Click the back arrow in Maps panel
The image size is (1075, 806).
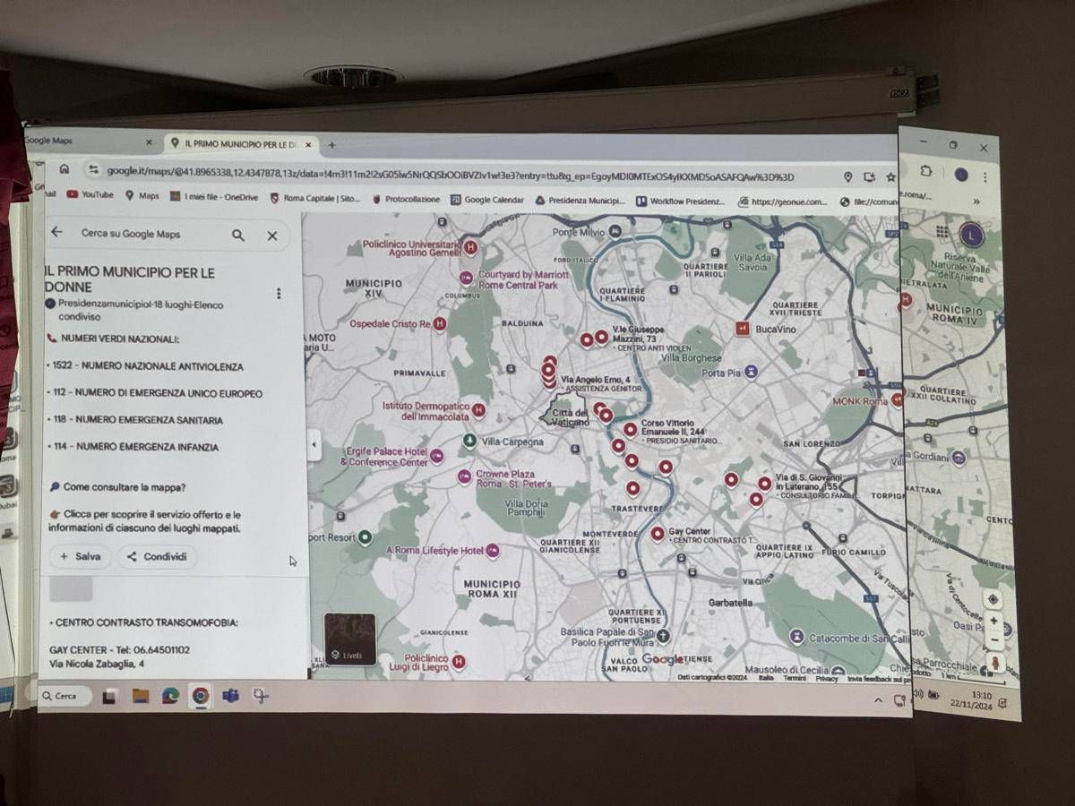tap(56, 232)
